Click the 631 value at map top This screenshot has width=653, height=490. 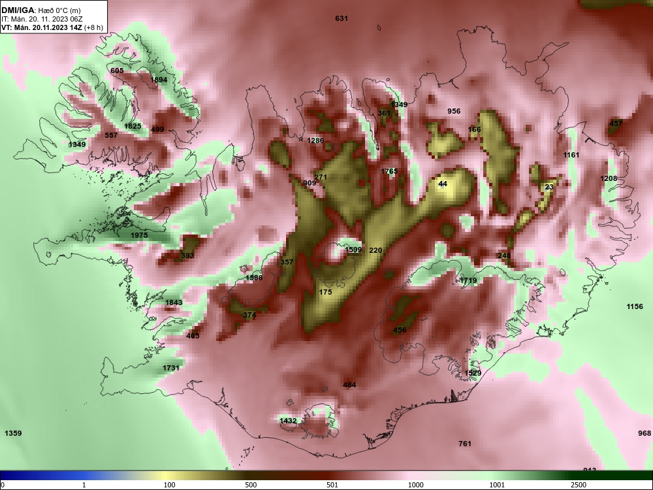click(x=341, y=18)
